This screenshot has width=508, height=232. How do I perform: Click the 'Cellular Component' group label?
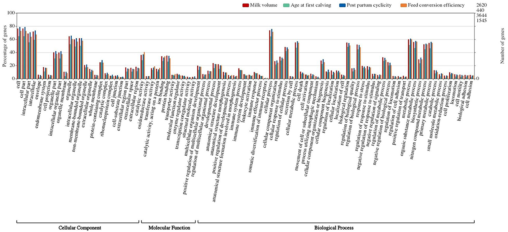pyautogui.click(x=80, y=228)
